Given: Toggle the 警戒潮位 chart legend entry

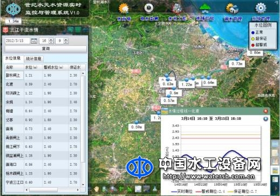Looking at the screenshot, I should point(209,192).
